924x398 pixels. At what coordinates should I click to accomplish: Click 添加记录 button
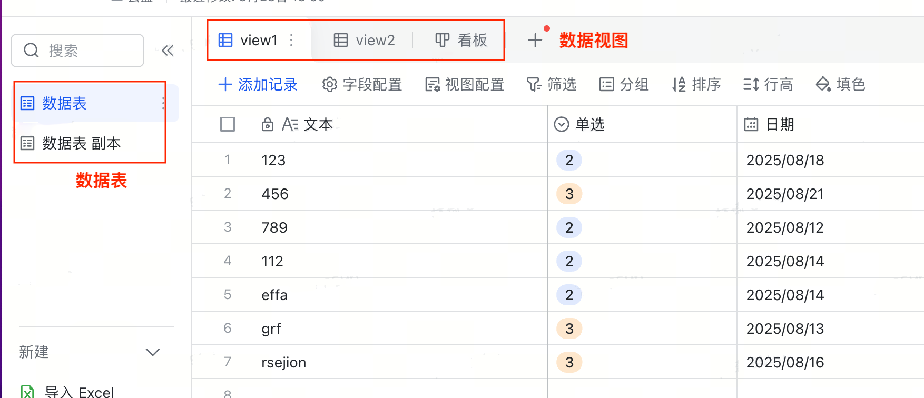(x=258, y=84)
